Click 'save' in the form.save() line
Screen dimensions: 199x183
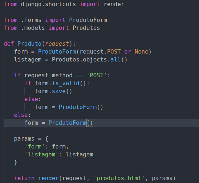coord(59,91)
